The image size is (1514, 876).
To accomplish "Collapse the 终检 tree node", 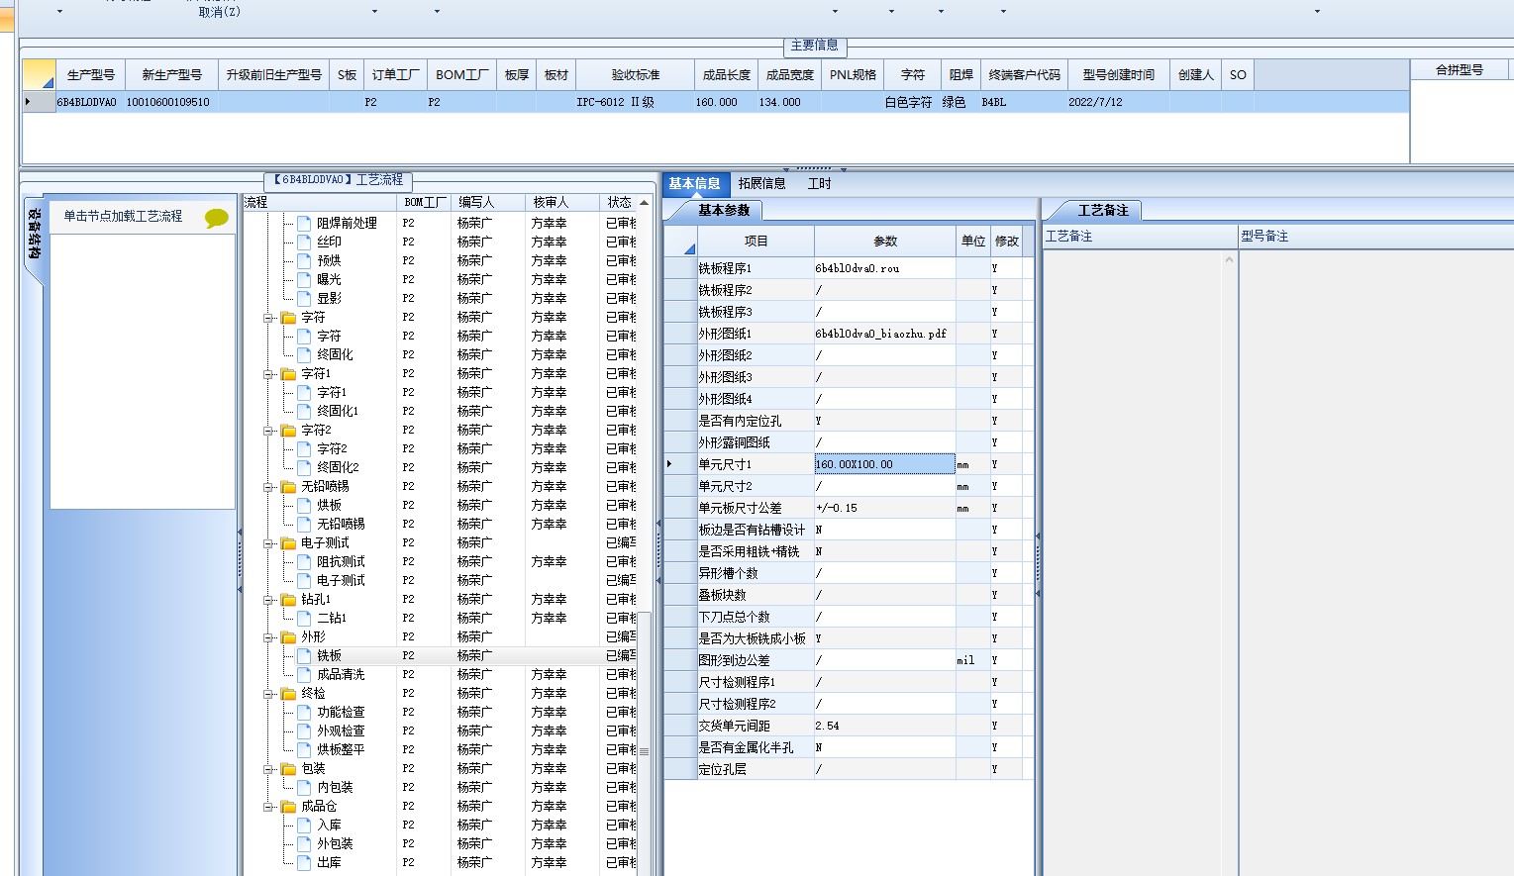I will [268, 694].
